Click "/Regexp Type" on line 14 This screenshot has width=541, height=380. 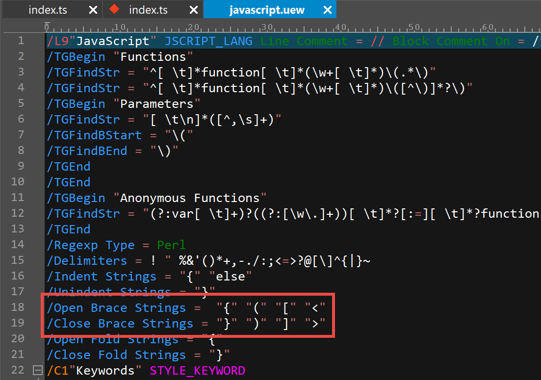click(91, 245)
